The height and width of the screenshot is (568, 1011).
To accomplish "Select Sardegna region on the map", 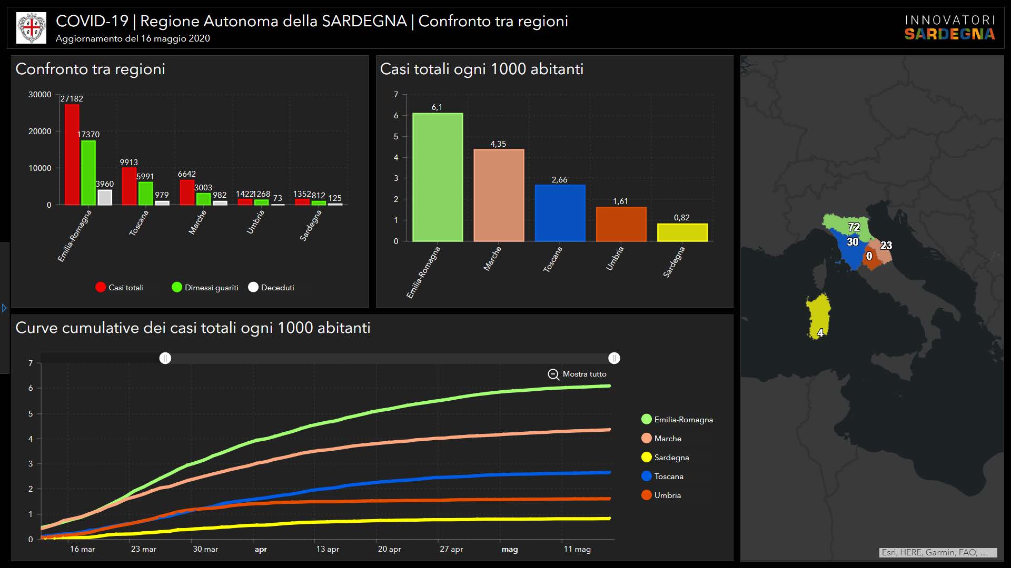I will pyautogui.click(x=819, y=316).
